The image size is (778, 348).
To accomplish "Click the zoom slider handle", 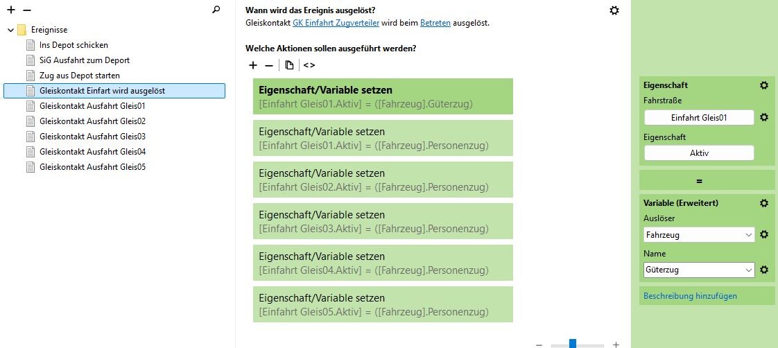I will click(573, 344).
